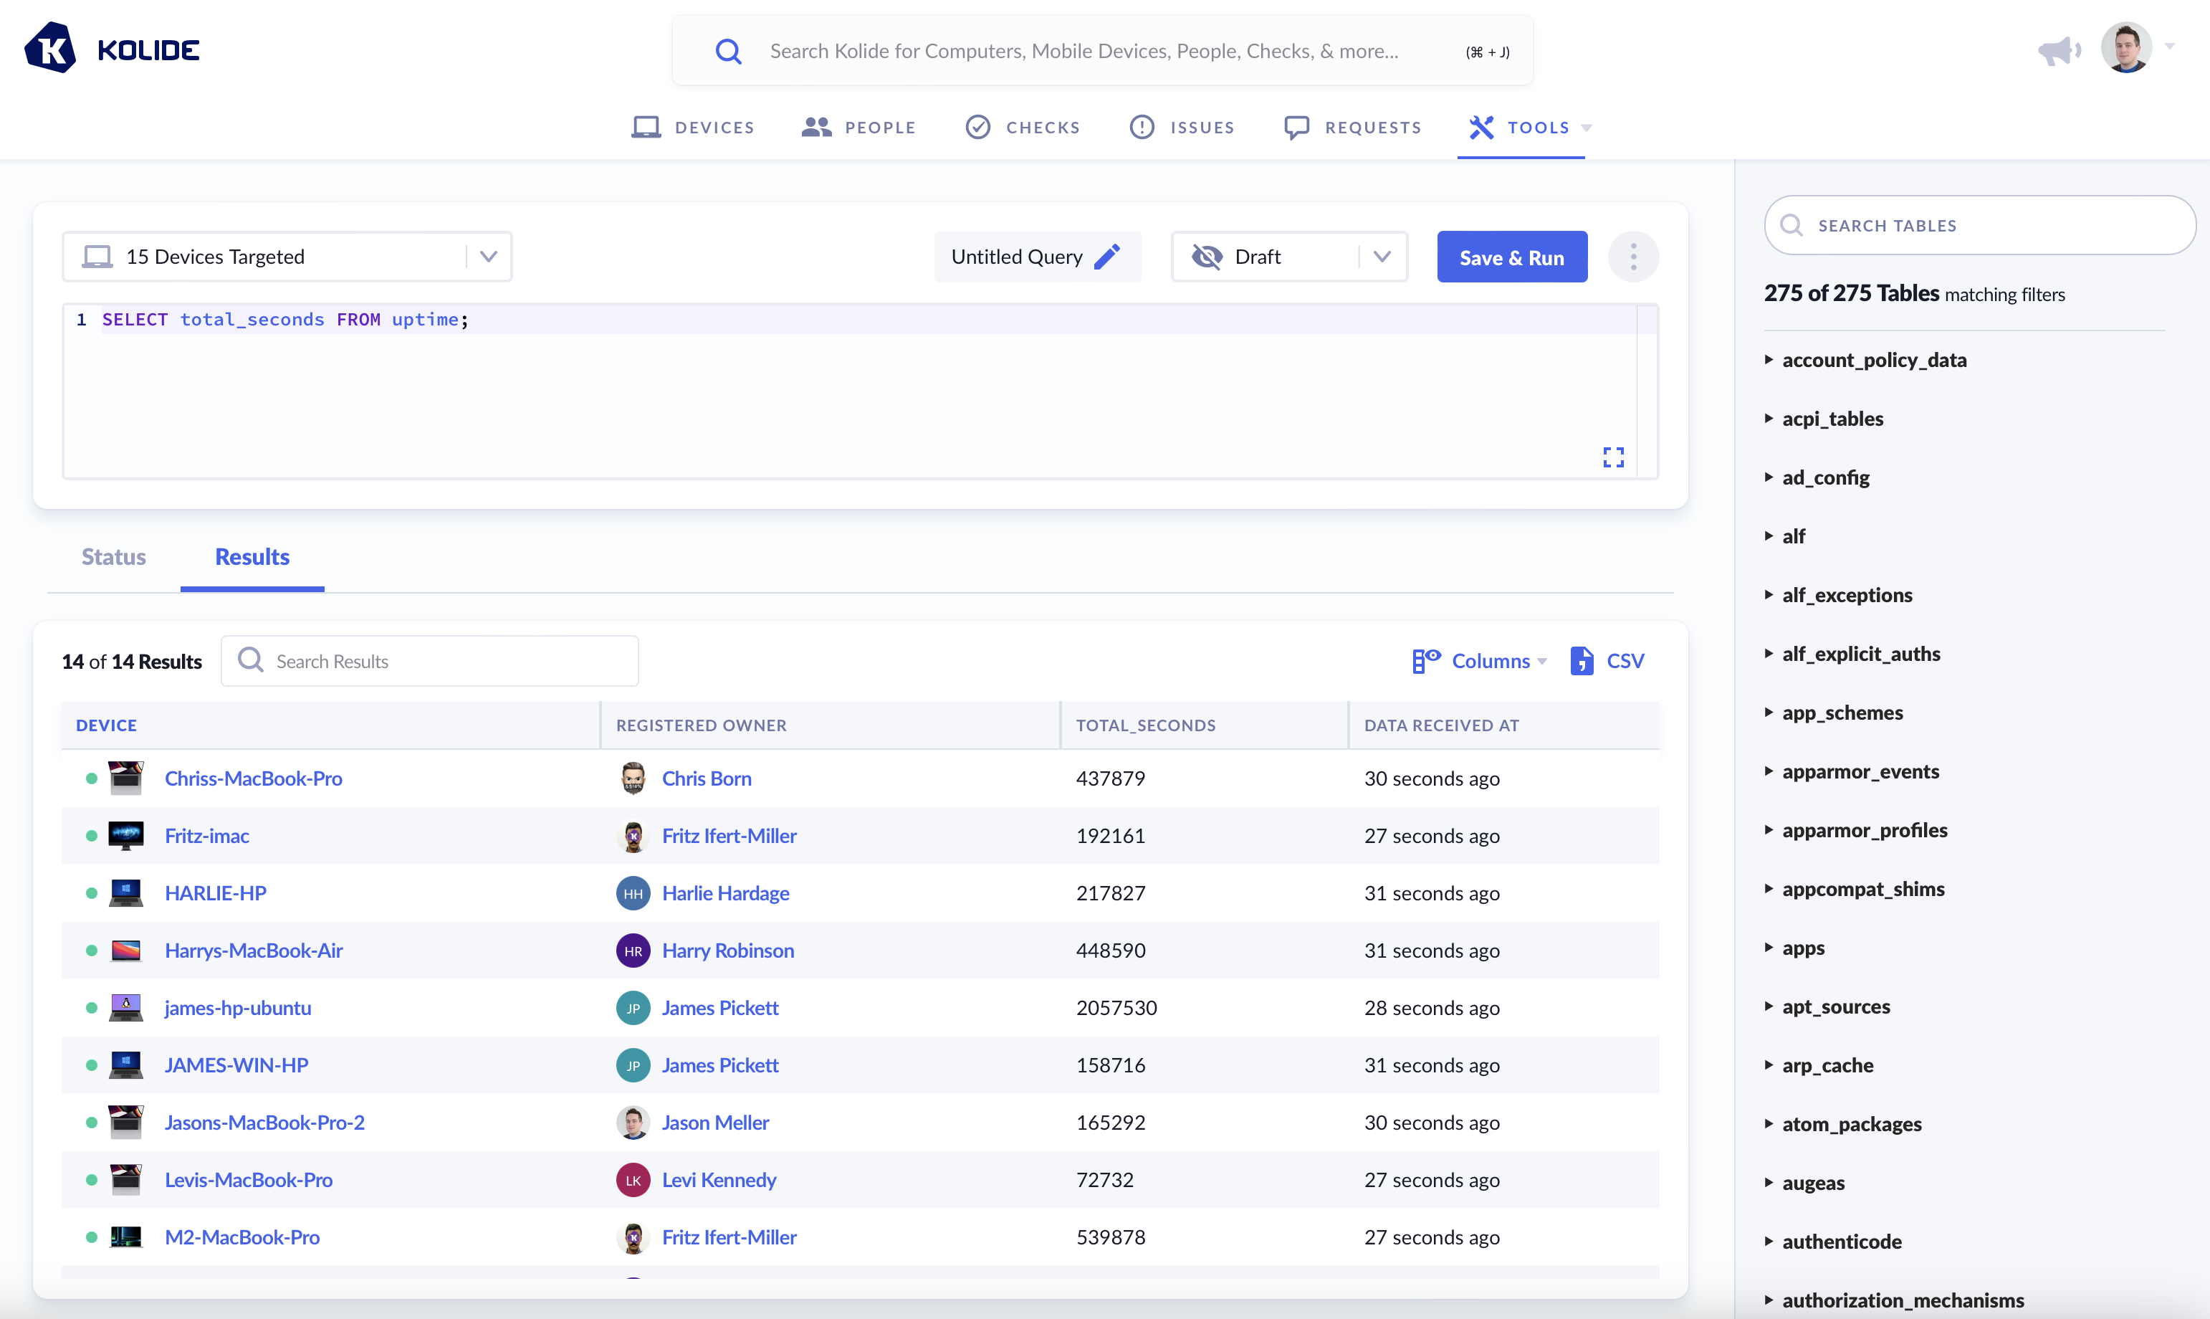2210x1319 pixels.
Task: Expand the apps table entry
Action: click(x=1802, y=948)
